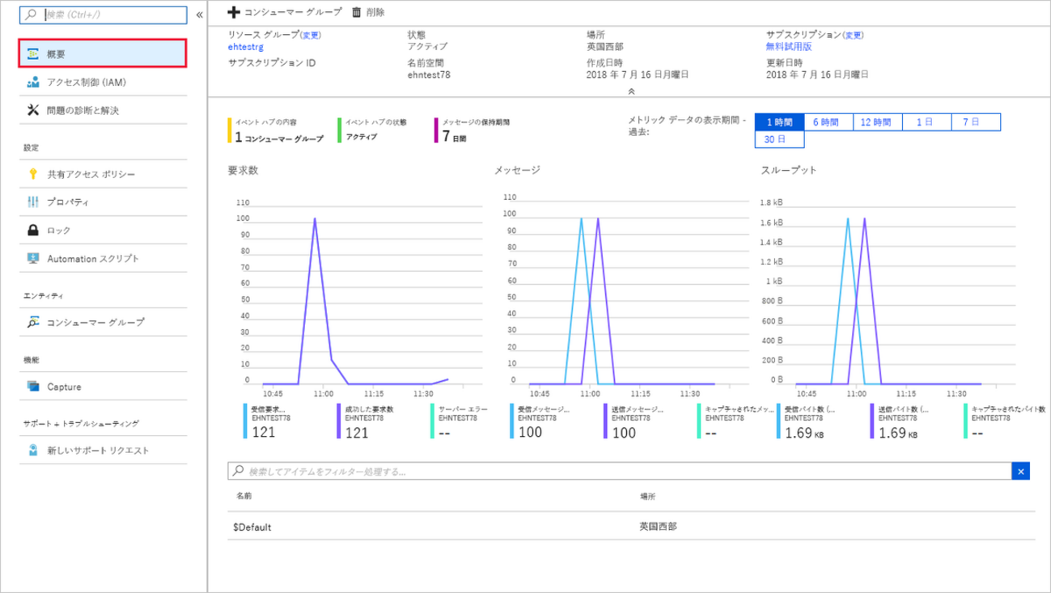The width and height of the screenshot is (1051, 593).
Task: Open コンシューマー グループ sidebar icon
Action: (x=33, y=322)
